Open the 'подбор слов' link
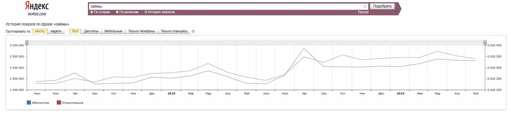Viewport: 510px width, 113px height. [x=37, y=14]
